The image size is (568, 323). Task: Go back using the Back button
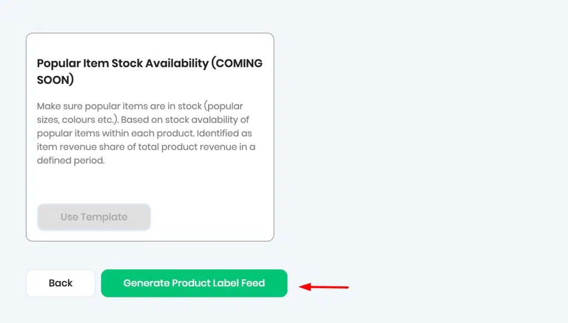(60, 283)
